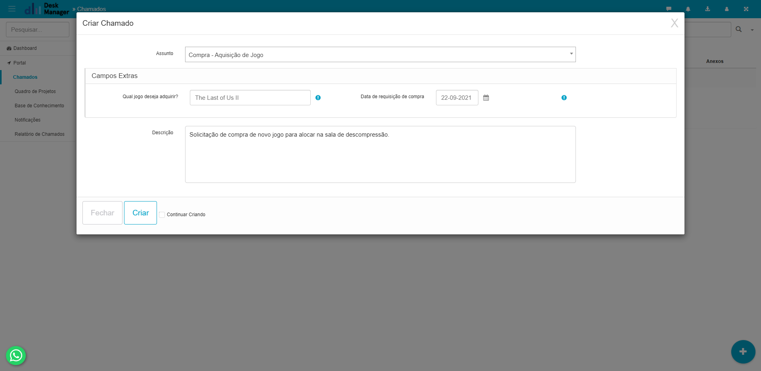761x371 pixels.
Task: Toggle the fullscreen expand icon
Action: tap(746, 9)
